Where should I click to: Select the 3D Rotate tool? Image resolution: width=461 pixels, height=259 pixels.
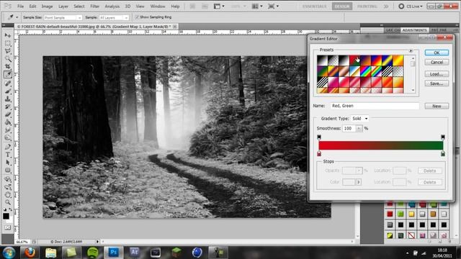[8, 179]
